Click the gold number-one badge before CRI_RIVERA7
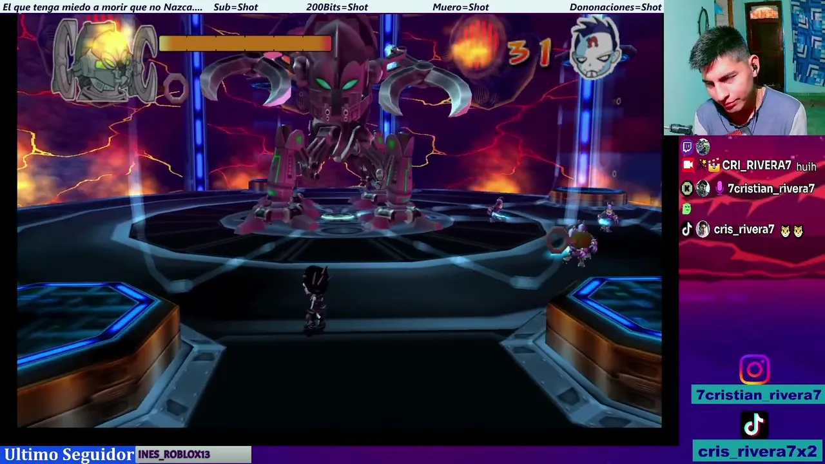 pos(713,166)
